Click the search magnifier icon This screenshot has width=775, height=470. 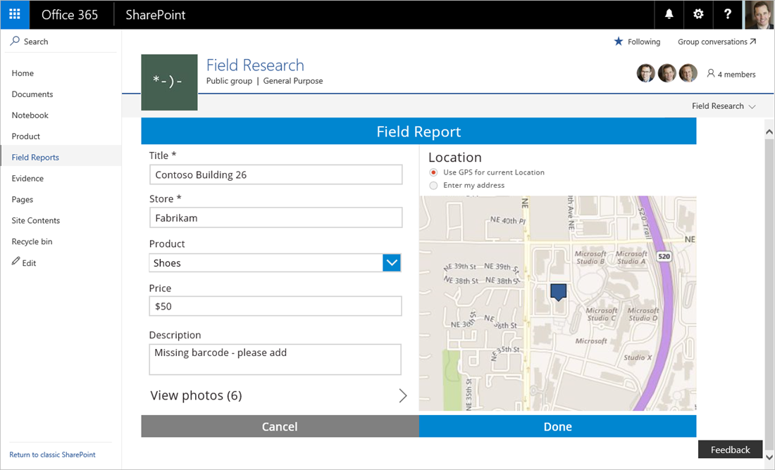(x=13, y=41)
